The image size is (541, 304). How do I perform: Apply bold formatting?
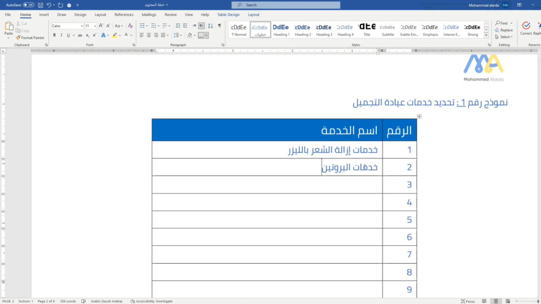(x=54, y=35)
